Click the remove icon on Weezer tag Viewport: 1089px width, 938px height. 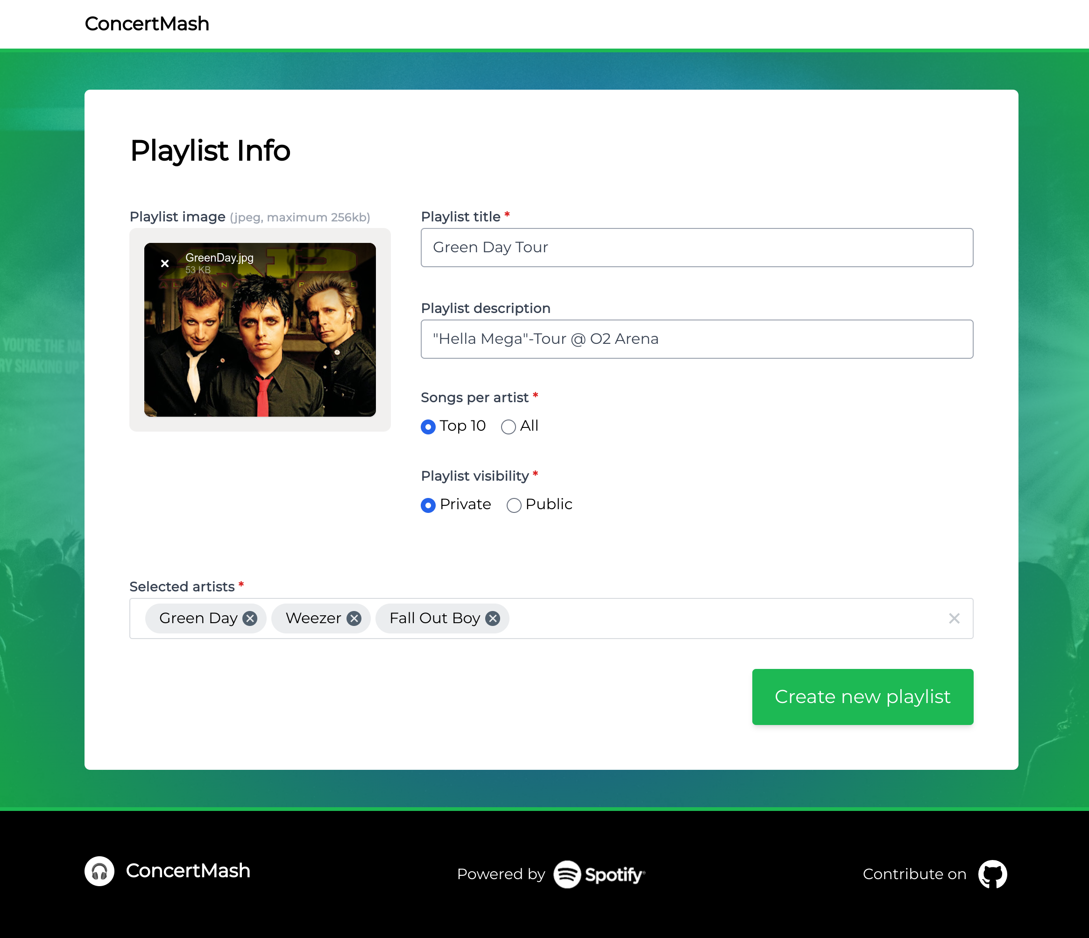pos(354,618)
